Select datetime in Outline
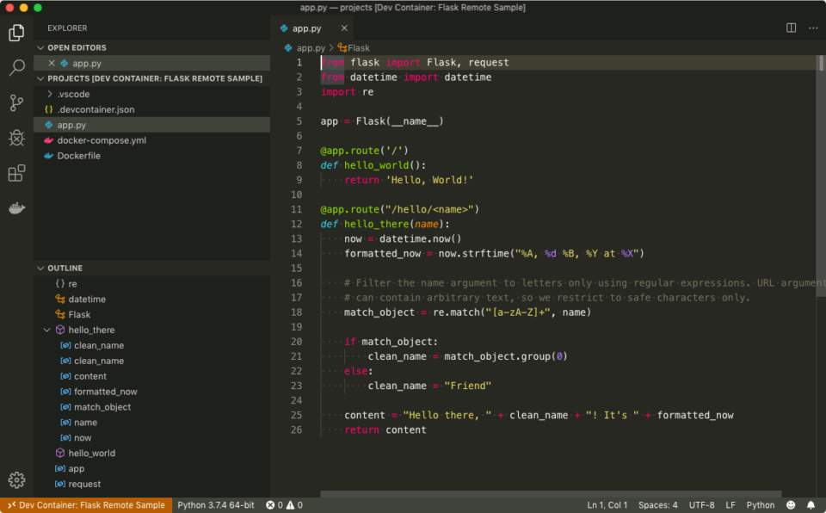This screenshot has height=513, width=826. pyautogui.click(x=151, y=299)
